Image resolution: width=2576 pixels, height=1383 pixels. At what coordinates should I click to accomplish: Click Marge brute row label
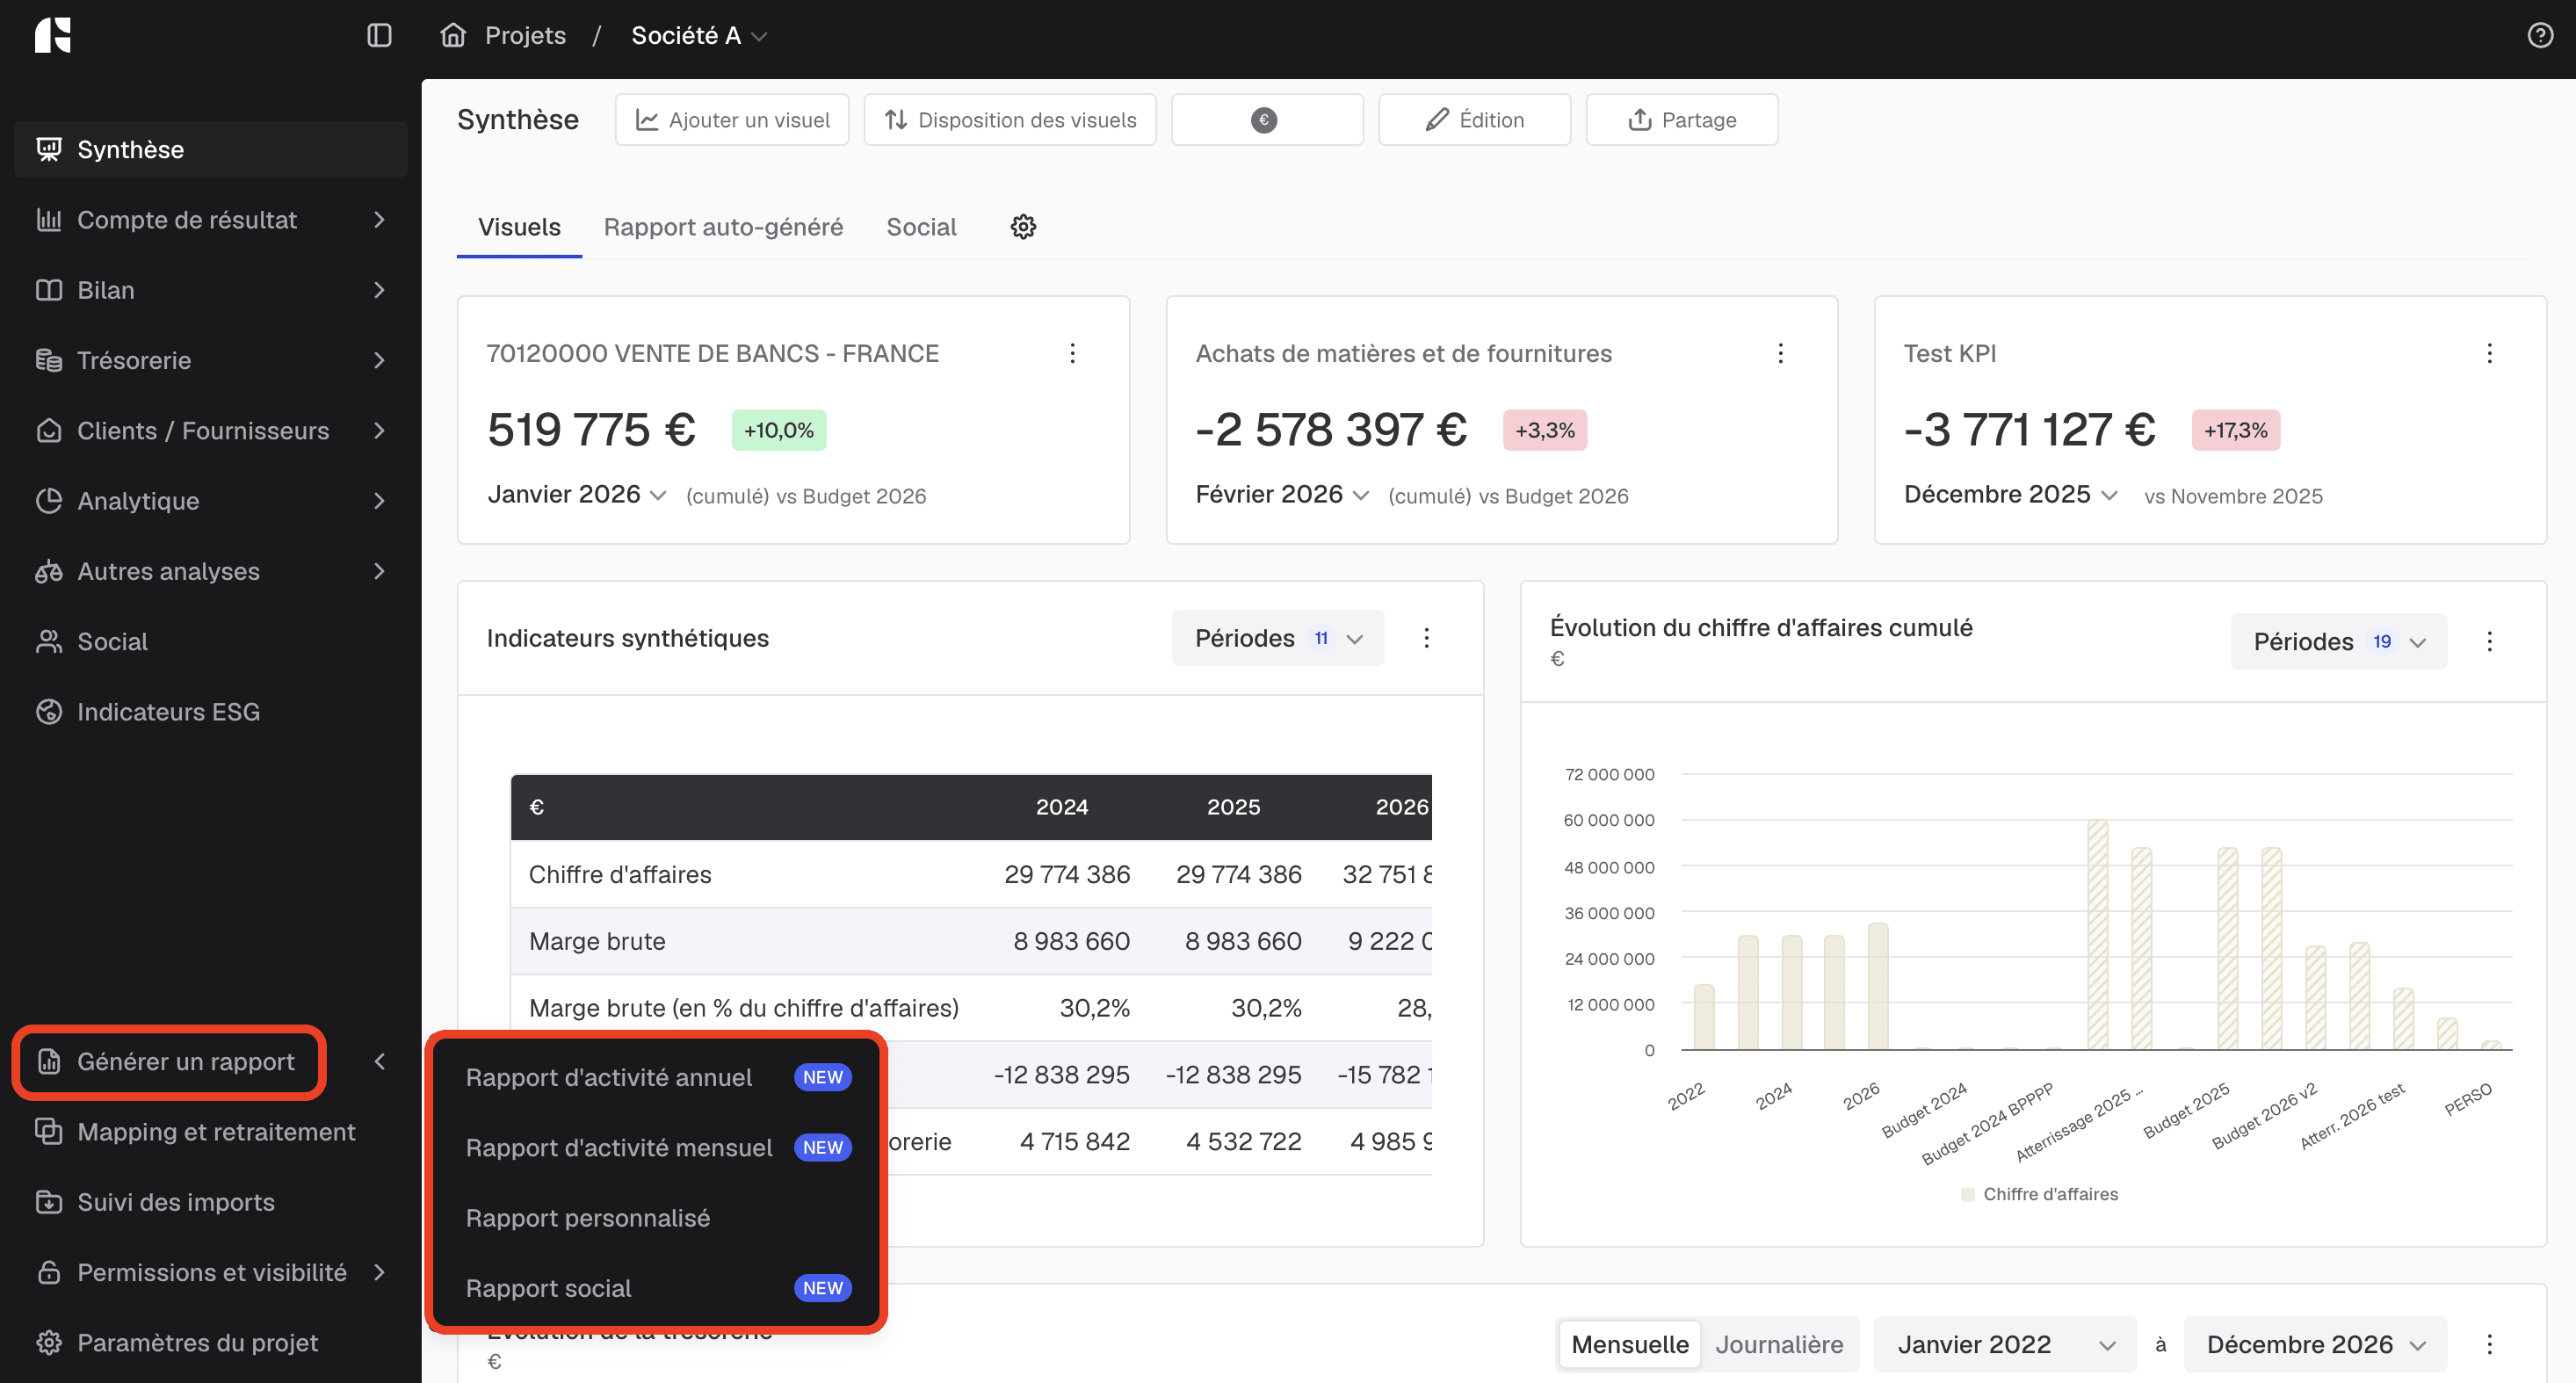(597, 941)
